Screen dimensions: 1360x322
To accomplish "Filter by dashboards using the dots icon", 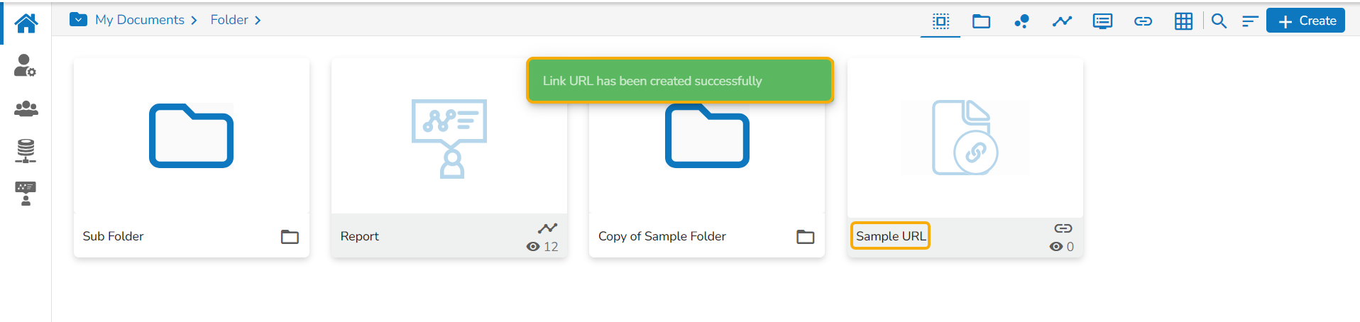I will pos(1021,21).
